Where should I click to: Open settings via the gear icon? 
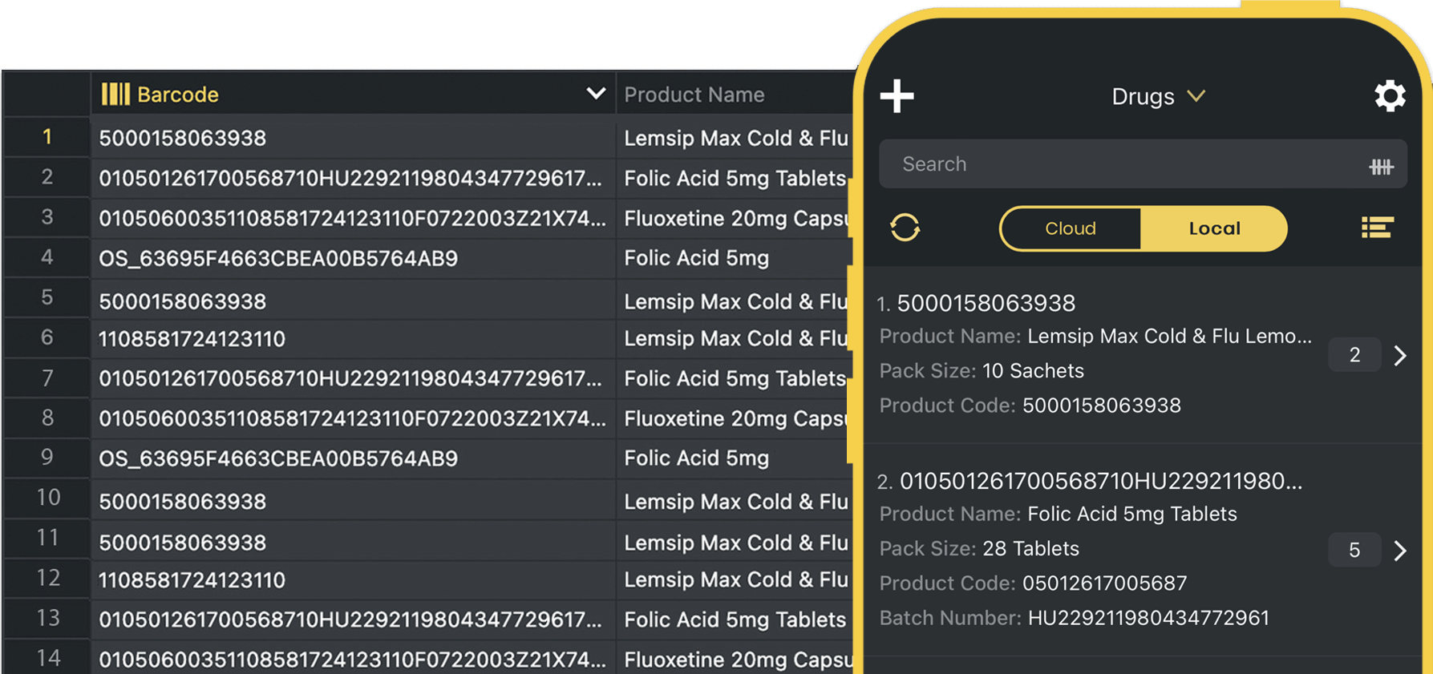coord(1390,96)
